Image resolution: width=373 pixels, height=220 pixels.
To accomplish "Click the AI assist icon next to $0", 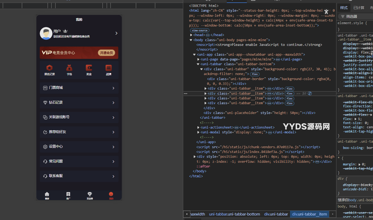I will (x=310, y=93).
